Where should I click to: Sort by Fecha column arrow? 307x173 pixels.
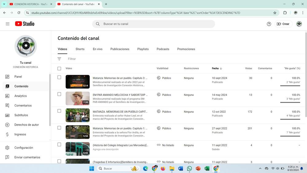click(x=221, y=68)
